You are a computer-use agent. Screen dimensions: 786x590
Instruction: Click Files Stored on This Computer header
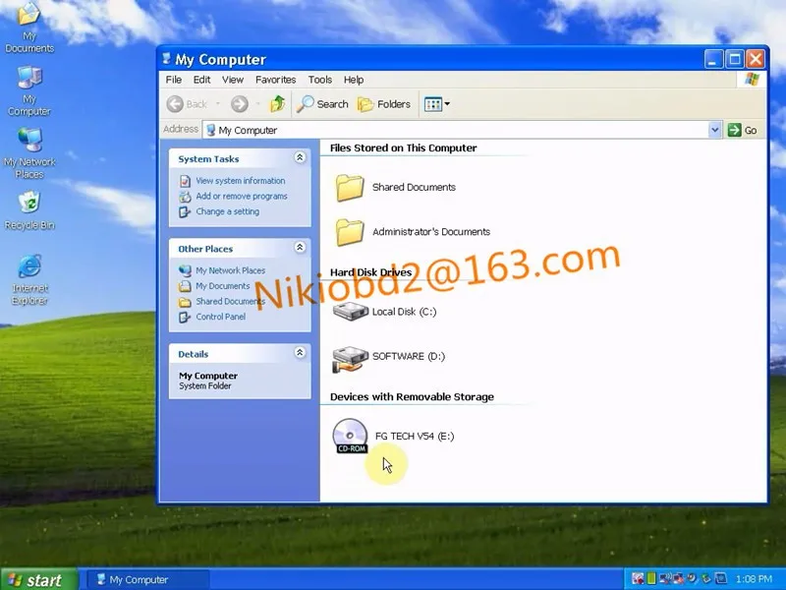tap(403, 148)
